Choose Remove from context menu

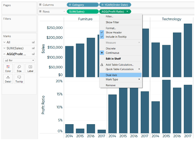[x=121, y=85]
